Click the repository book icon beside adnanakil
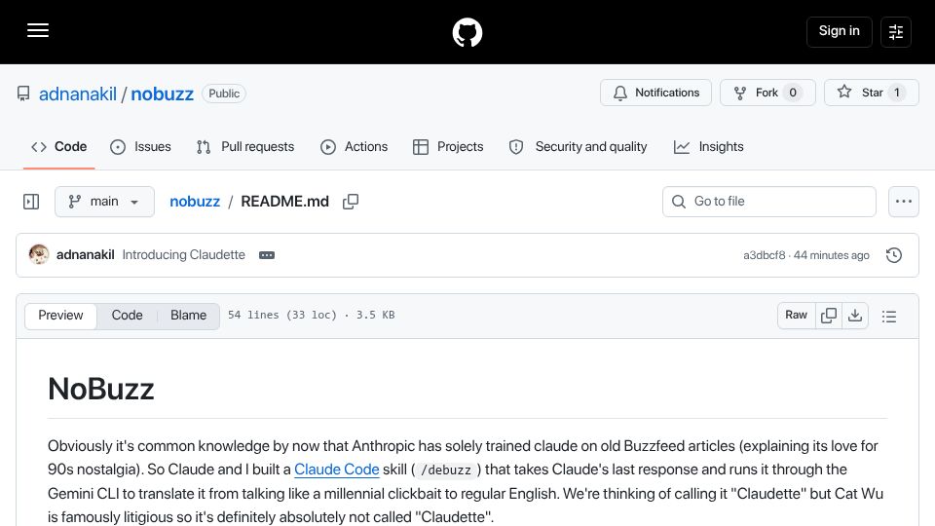935x526 pixels. (23, 94)
